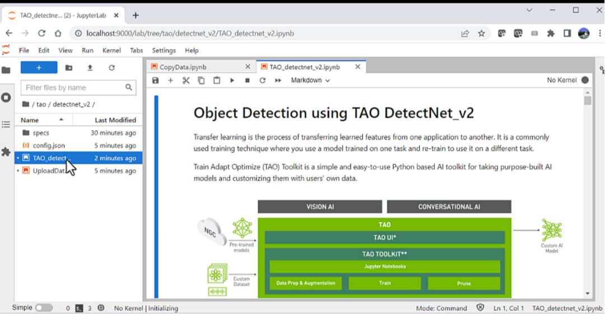This screenshot has width=605, height=314.
Task: Open the Tabs menu
Action: [x=136, y=50]
